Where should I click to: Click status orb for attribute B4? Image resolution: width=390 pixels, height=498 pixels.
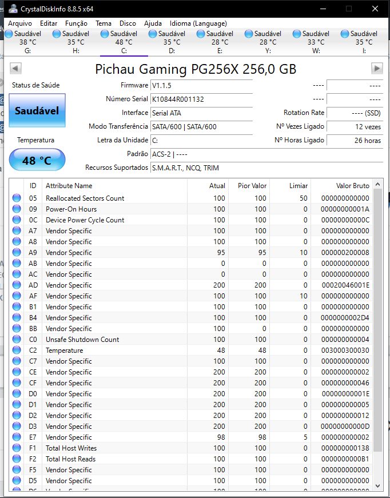(17, 317)
